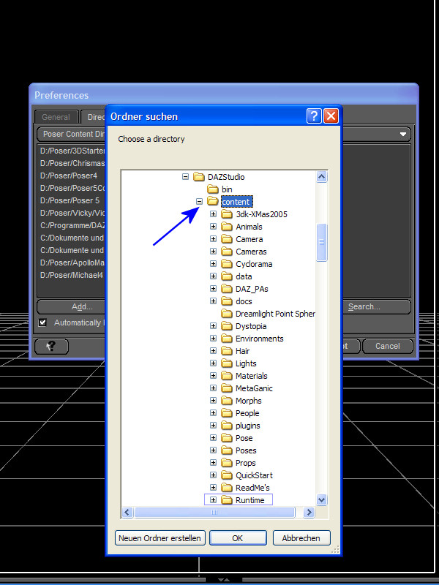Toggle the Automatically checkbox in Preferences
Screen dimensions: 439x585
click(x=42, y=322)
